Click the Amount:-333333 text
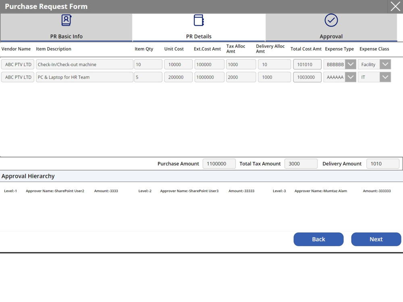Viewport: 403px width, 302px height. click(377, 191)
